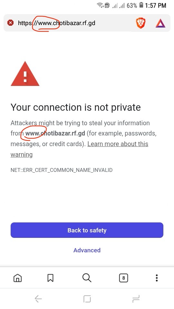Tap the Android back arrow

coord(38,299)
